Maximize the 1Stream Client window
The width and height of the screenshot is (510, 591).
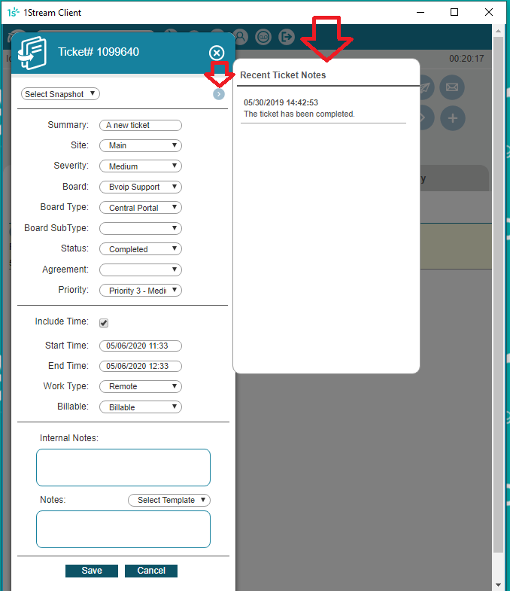[454, 12]
